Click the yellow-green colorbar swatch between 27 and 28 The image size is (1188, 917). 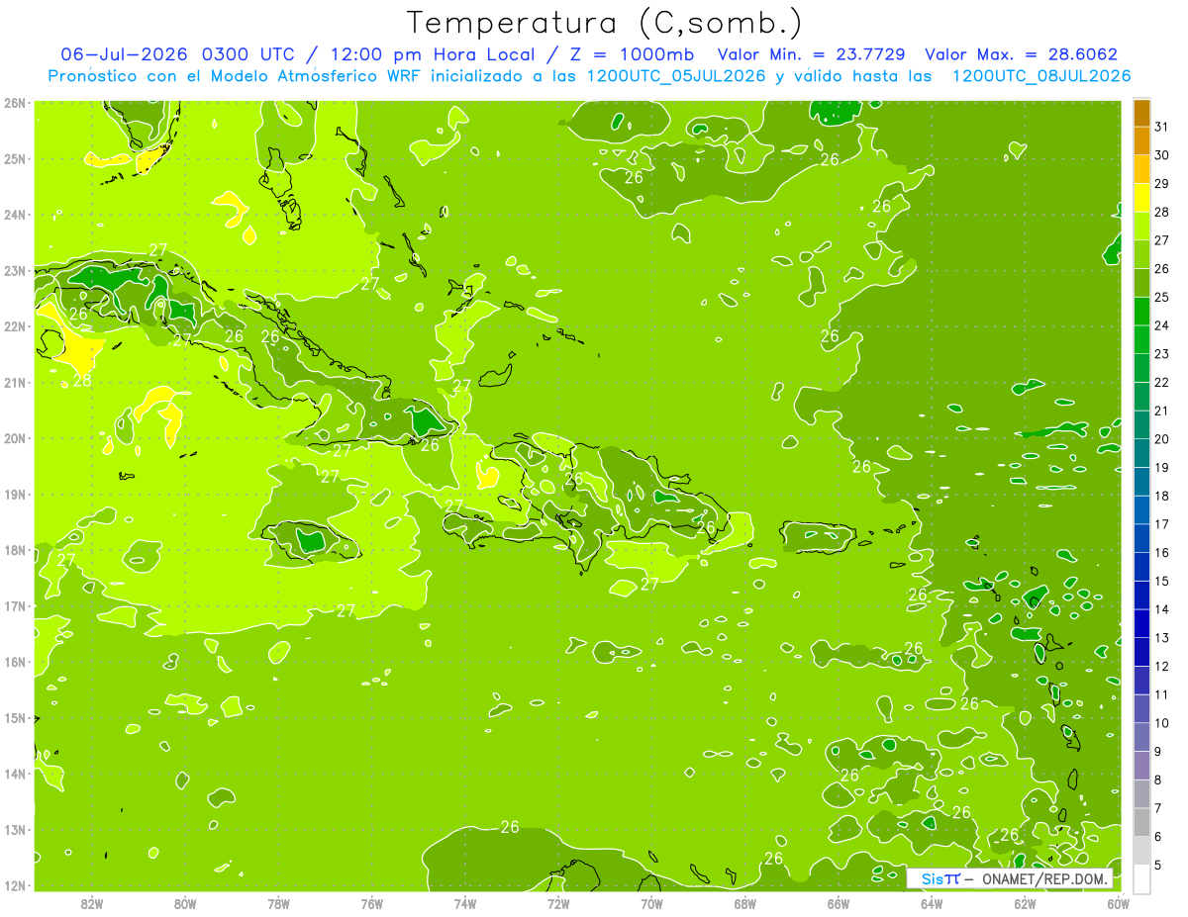click(1141, 227)
